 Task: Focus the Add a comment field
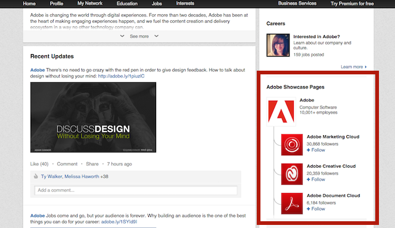[136, 190]
